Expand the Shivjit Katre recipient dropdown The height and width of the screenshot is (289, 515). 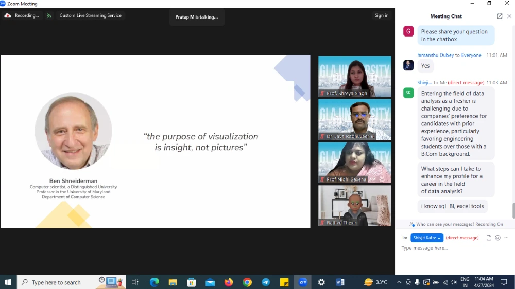pyautogui.click(x=426, y=238)
